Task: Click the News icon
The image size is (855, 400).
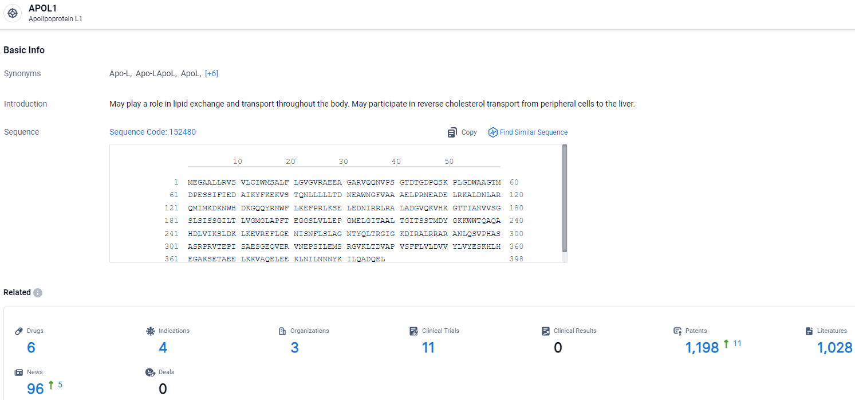Action: 19,372
